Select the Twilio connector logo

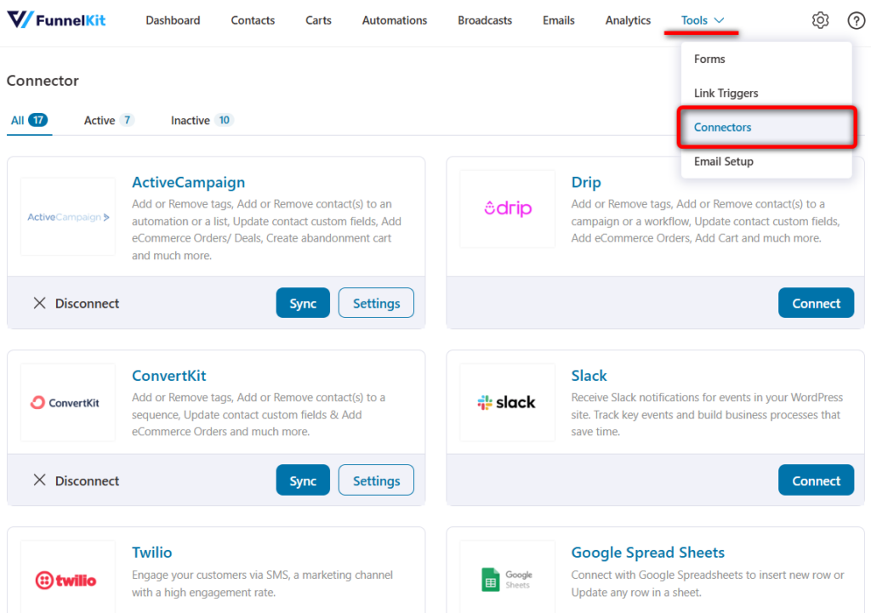68,579
